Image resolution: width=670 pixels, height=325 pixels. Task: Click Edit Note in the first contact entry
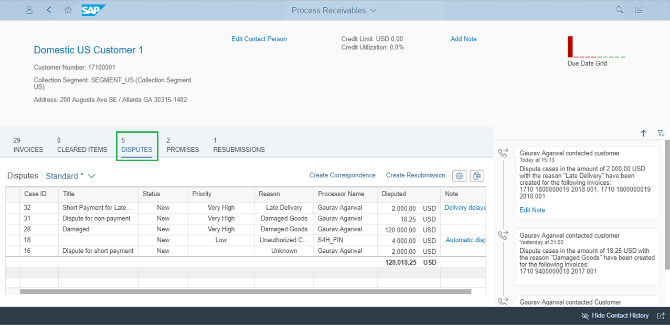531,210
